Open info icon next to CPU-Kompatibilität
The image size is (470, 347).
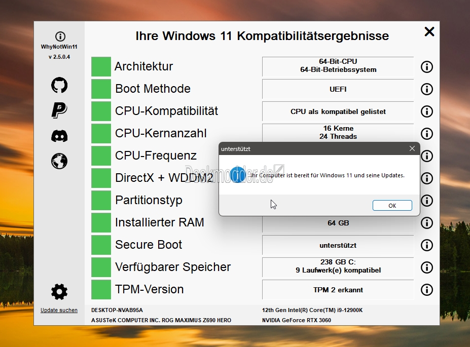coord(426,111)
